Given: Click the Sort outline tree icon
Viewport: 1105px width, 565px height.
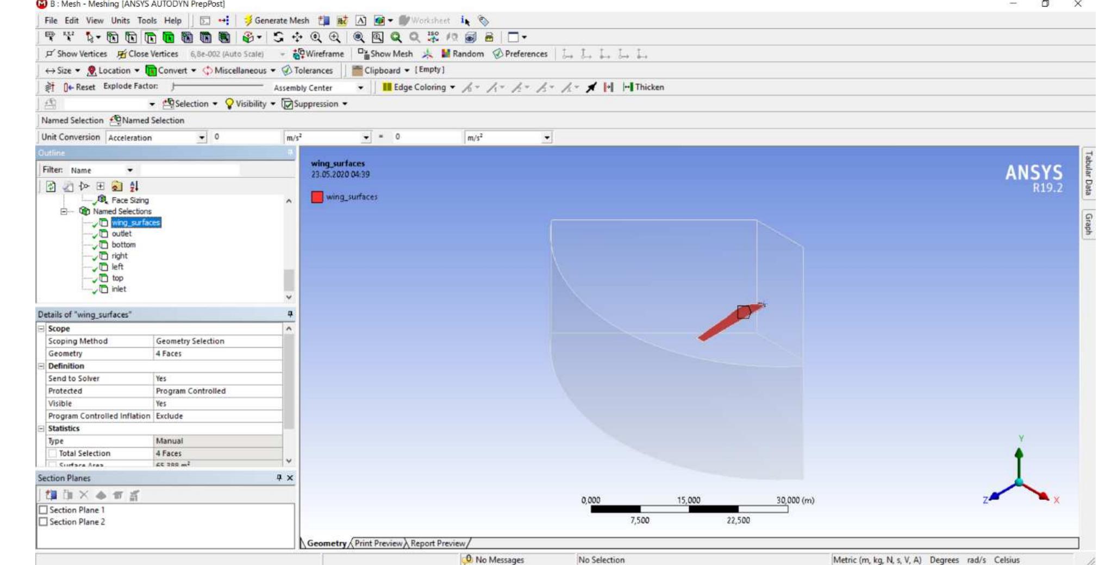Looking at the screenshot, I should 134,186.
